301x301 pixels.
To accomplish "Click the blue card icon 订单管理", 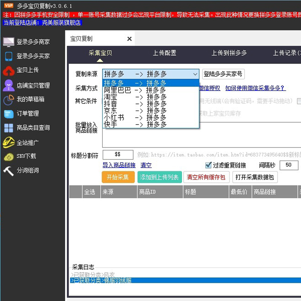I will point(9,114).
